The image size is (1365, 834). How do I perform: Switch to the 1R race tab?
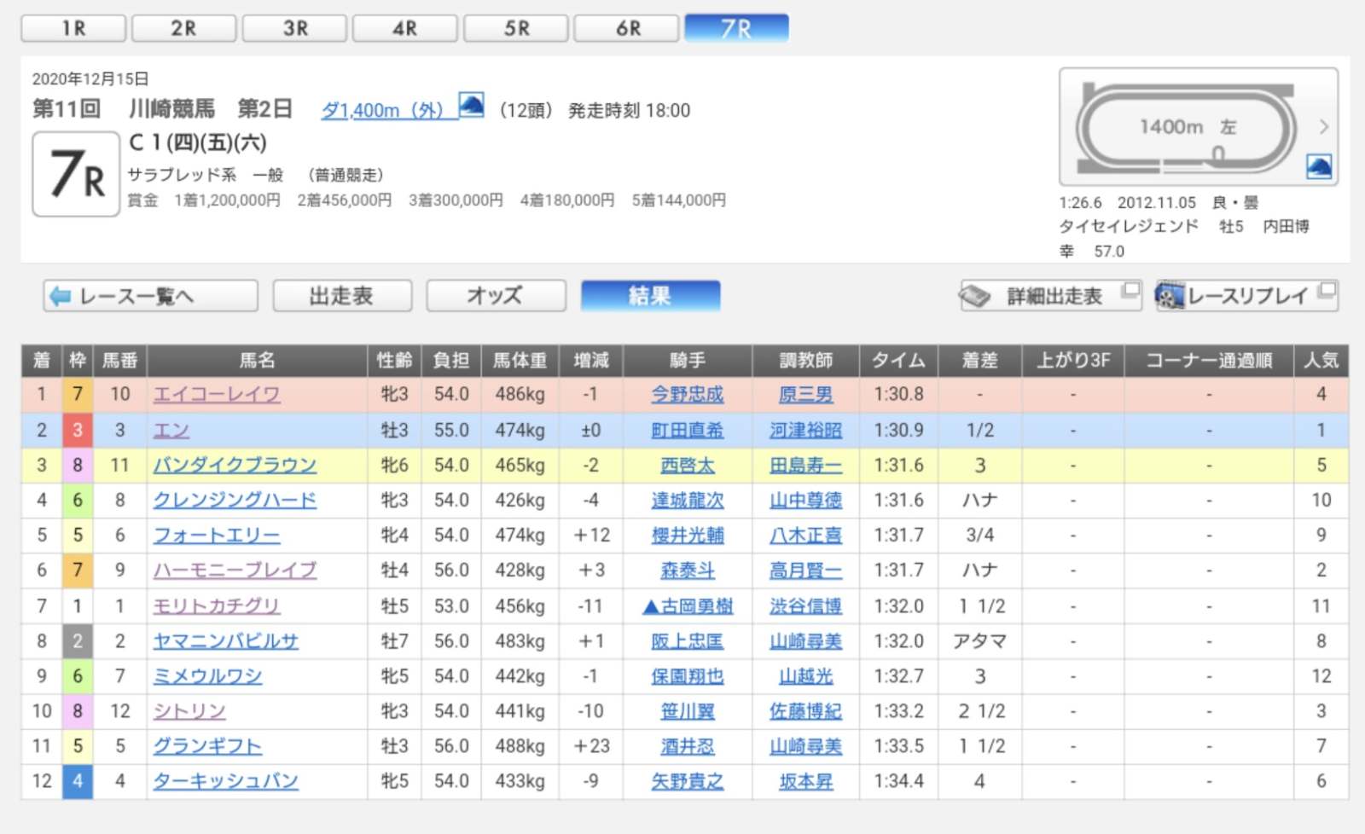coord(73,28)
